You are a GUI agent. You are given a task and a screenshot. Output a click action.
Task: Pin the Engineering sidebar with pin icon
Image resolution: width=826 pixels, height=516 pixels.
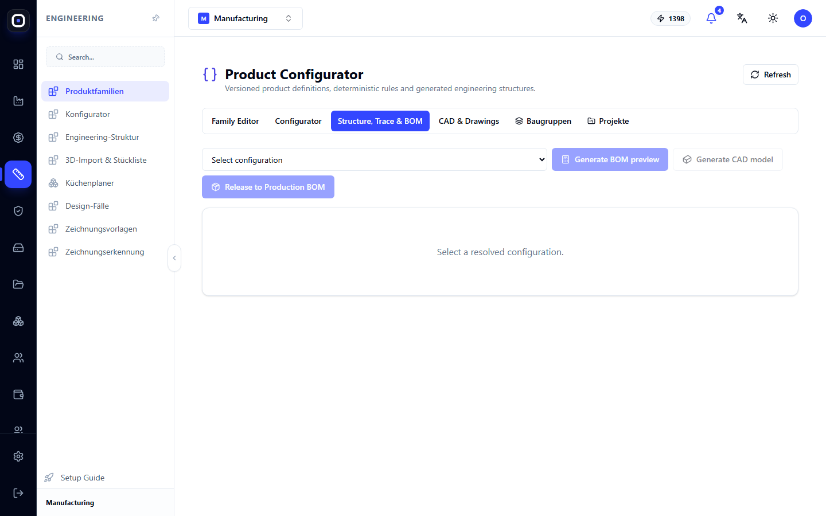point(155,18)
